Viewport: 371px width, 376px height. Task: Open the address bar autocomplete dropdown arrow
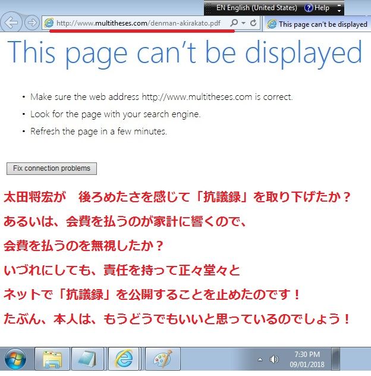pyautogui.click(x=244, y=23)
